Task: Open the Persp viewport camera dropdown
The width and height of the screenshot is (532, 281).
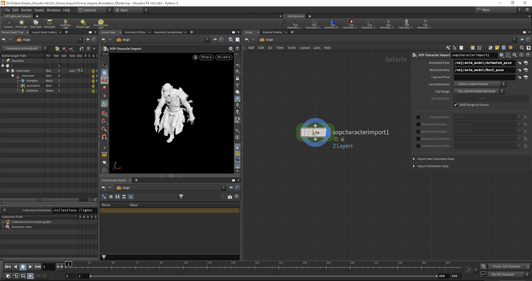Action: pos(206,57)
